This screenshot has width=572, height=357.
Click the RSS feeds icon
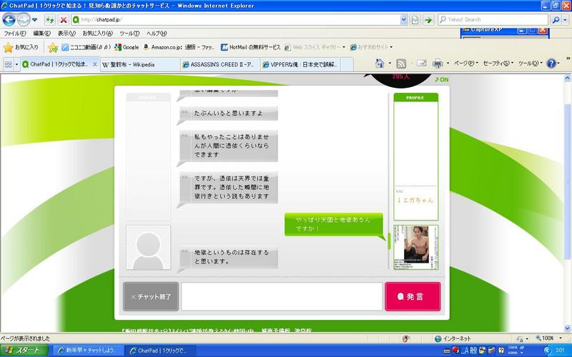[401, 64]
